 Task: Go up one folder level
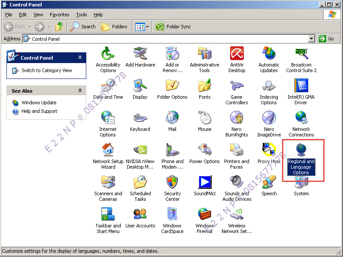(x=59, y=27)
